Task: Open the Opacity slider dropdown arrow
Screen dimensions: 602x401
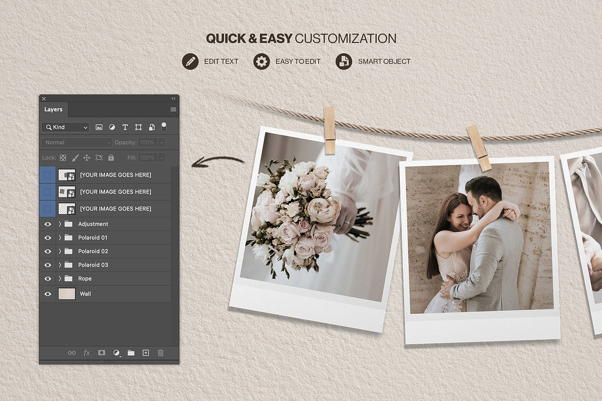Action: click(x=162, y=142)
